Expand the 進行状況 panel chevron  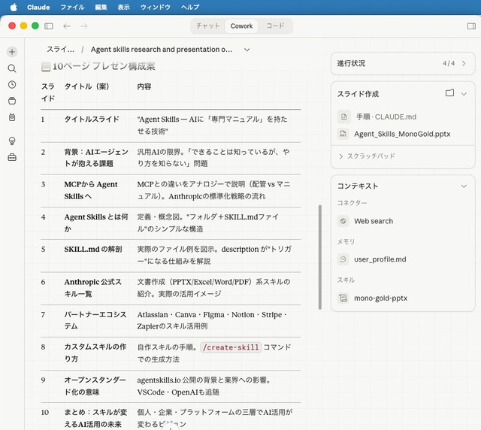[464, 63]
